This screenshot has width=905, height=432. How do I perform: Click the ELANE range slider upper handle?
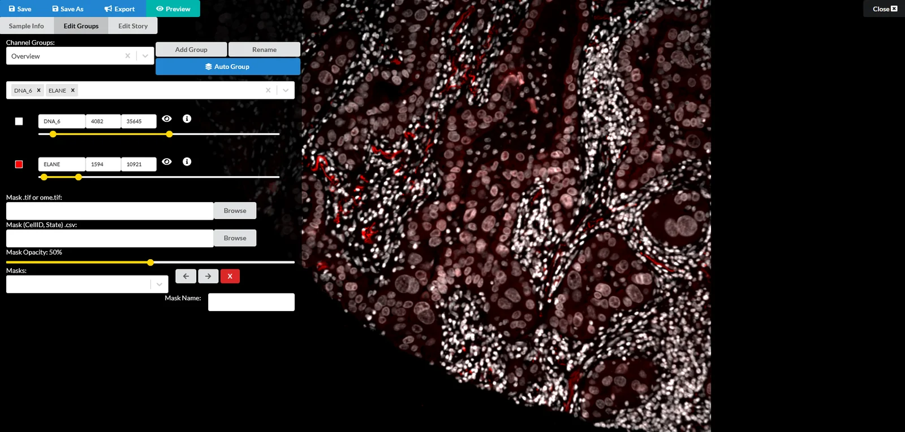79,177
